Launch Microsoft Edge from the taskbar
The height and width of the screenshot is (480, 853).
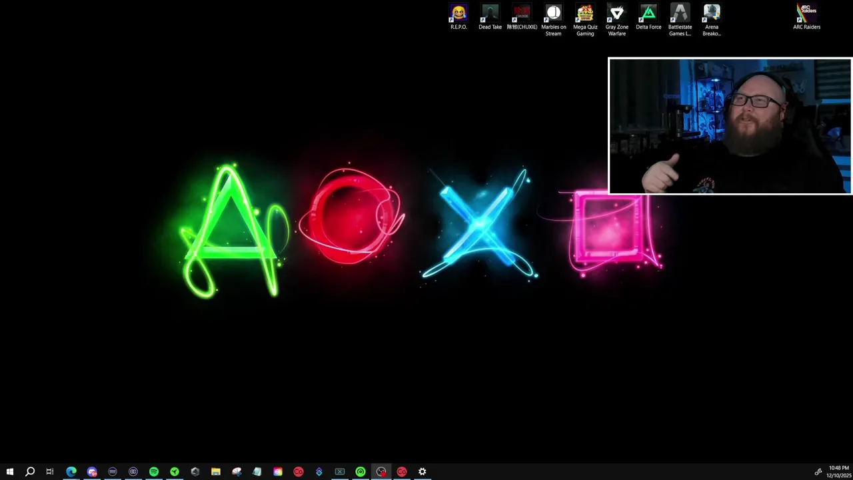coord(71,471)
